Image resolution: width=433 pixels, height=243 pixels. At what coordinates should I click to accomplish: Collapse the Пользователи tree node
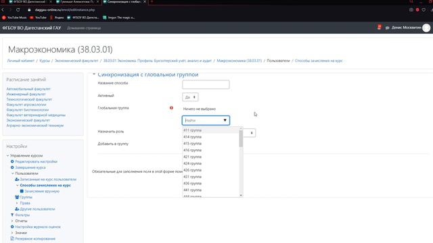(x=12, y=173)
